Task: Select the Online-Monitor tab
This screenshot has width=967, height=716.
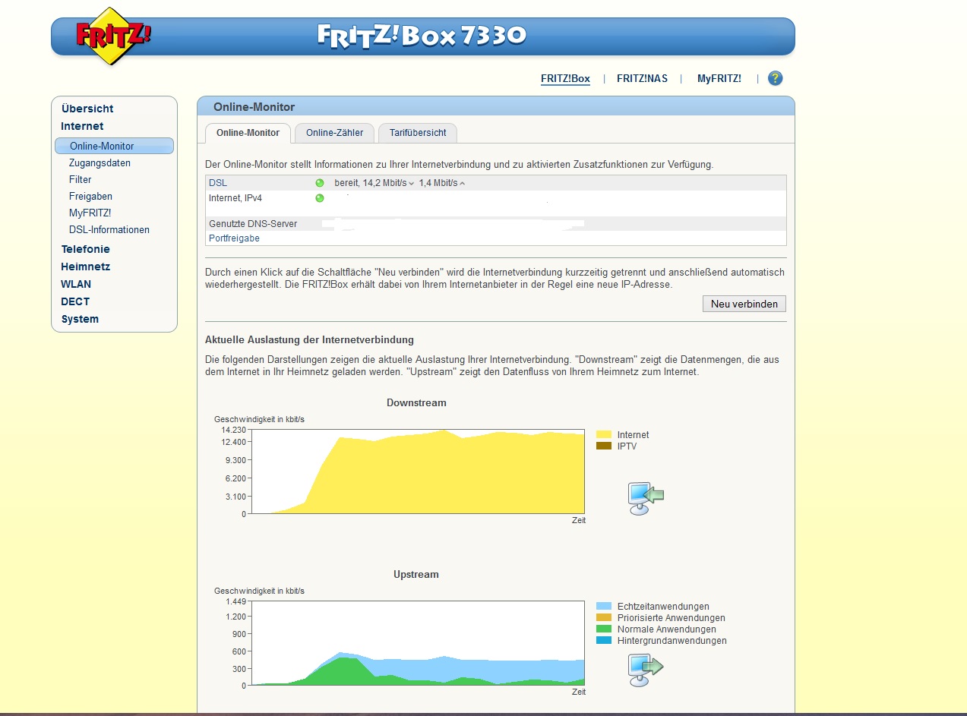Action: pos(248,133)
